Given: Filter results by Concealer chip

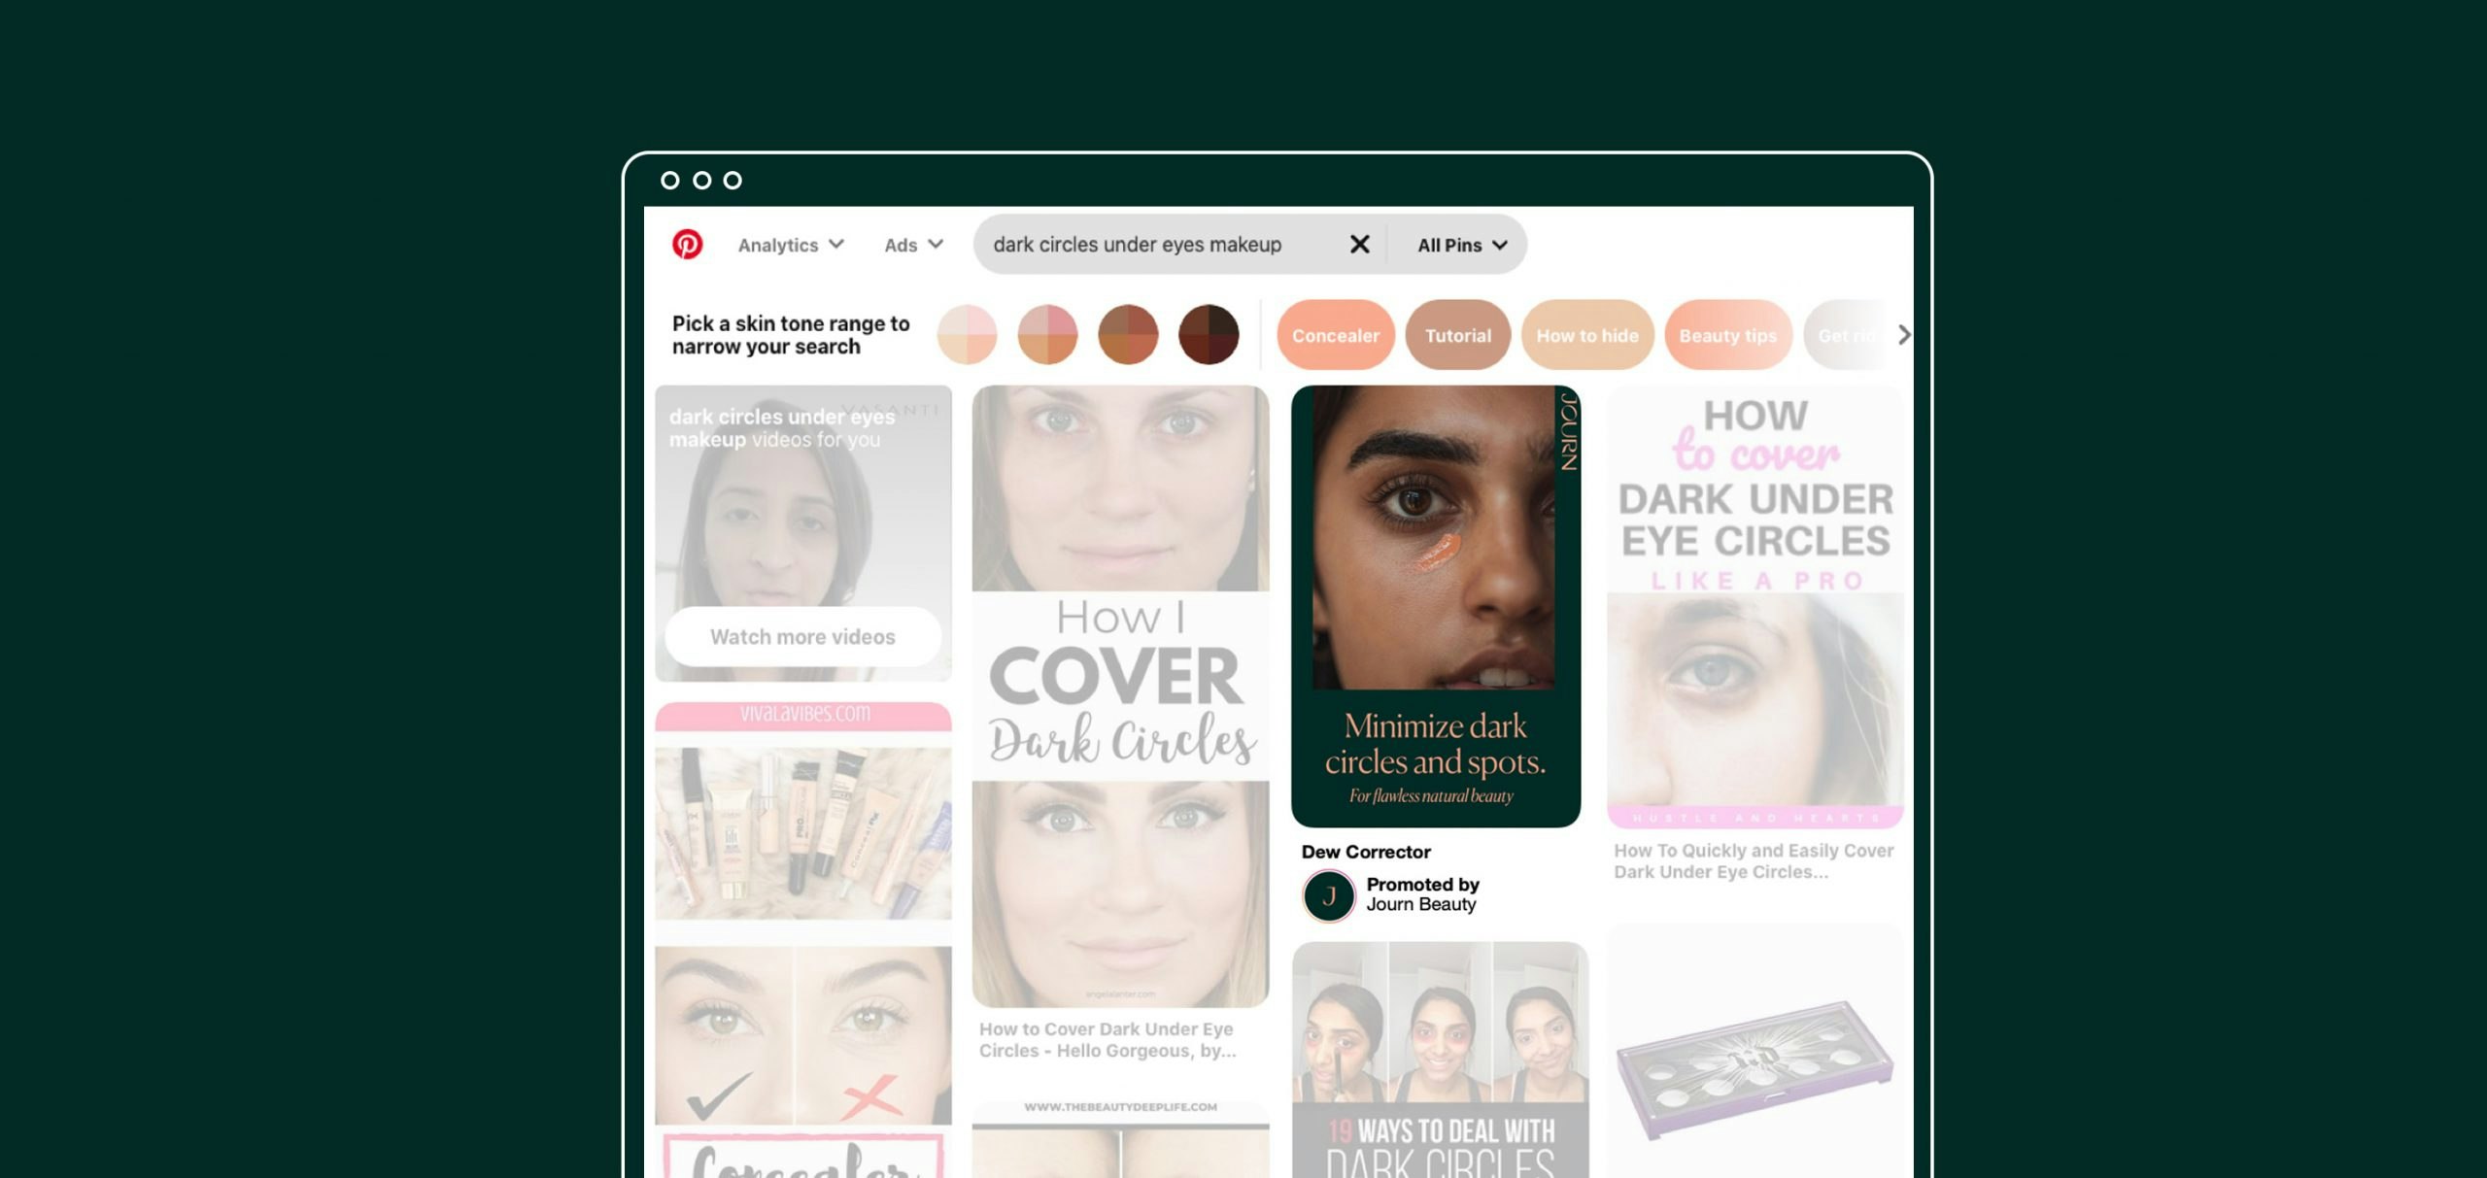Looking at the screenshot, I should [1335, 335].
